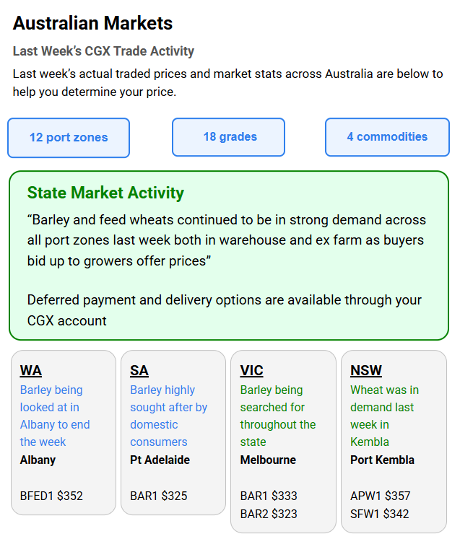Select the 18 grades button

tap(228, 137)
